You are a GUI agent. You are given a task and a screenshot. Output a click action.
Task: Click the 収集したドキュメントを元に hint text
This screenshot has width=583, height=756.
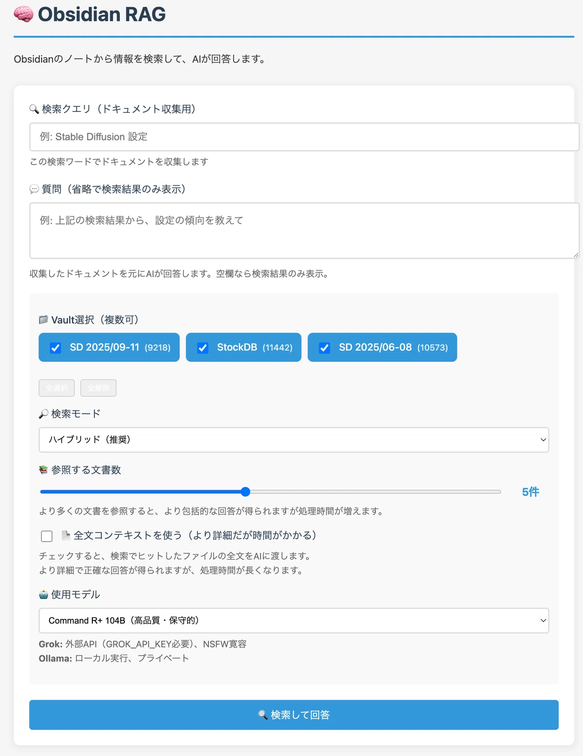pos(180,274)
